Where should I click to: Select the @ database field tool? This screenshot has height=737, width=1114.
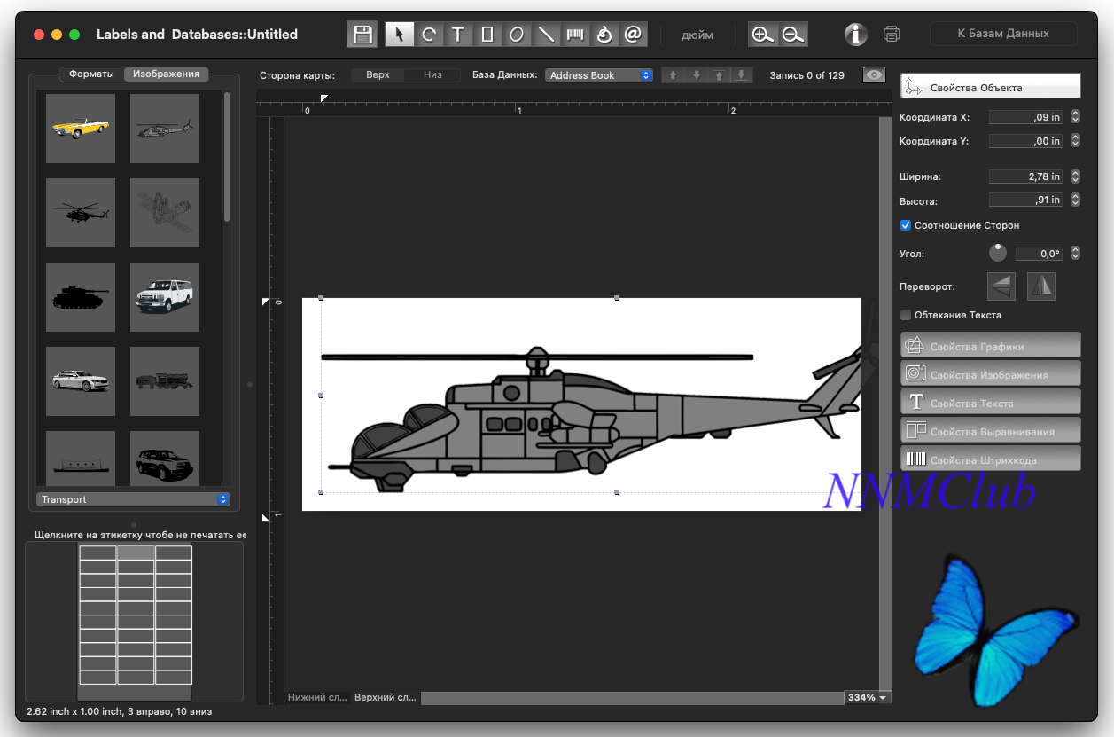click(x=633, y=35)
